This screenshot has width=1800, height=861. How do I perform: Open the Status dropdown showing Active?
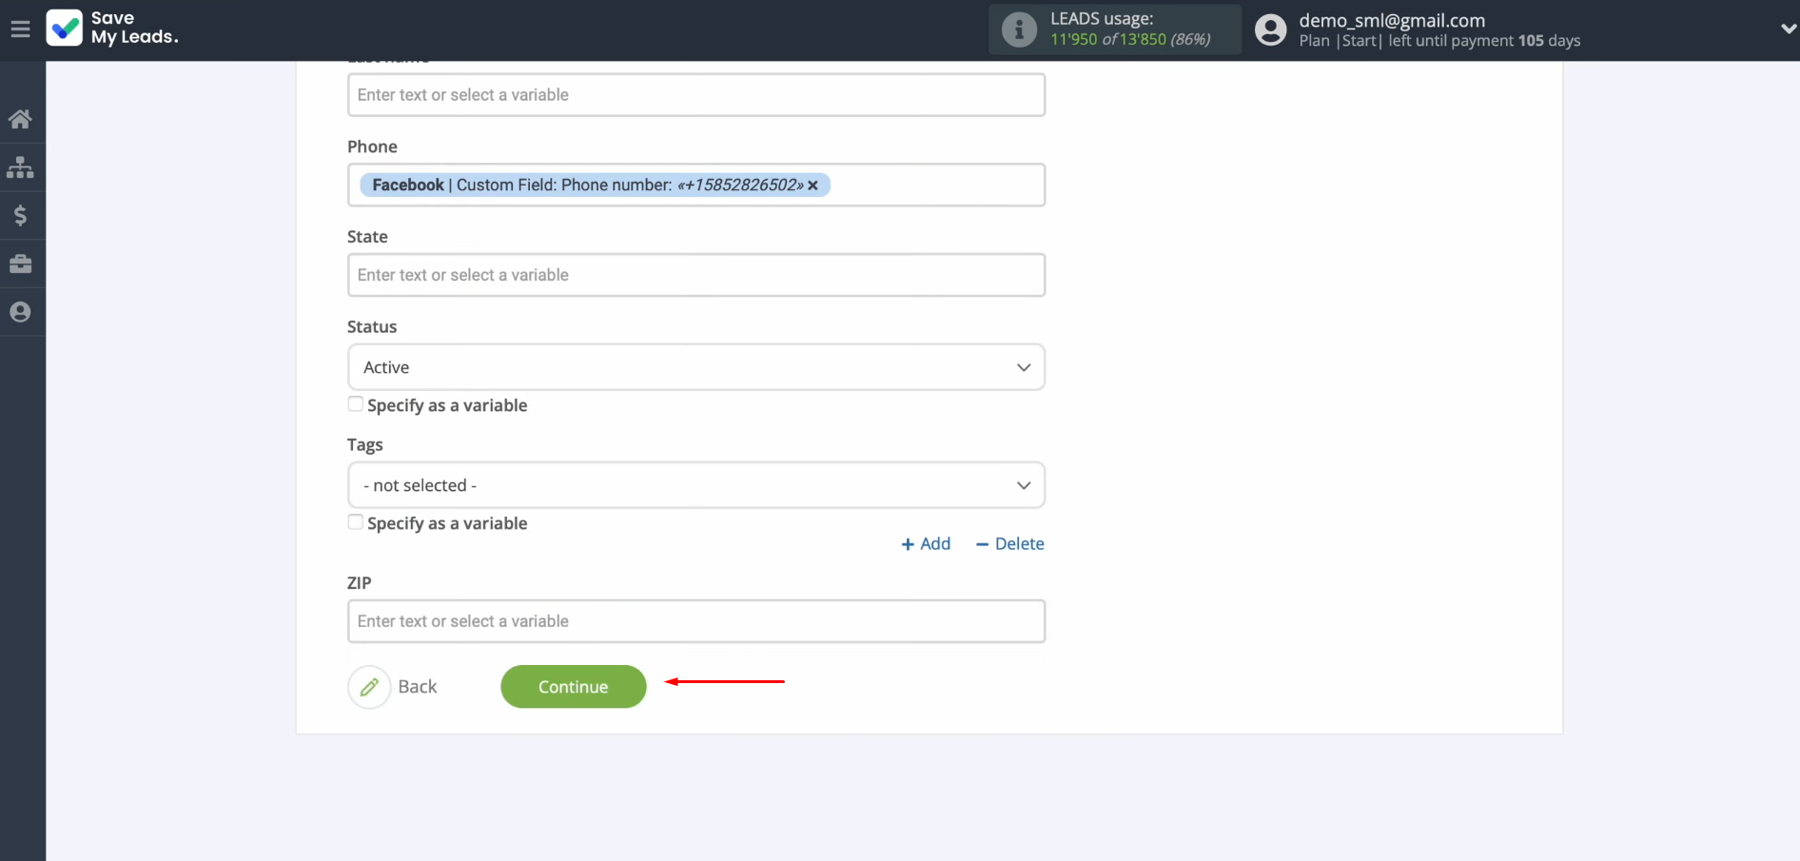pos(696,367)
